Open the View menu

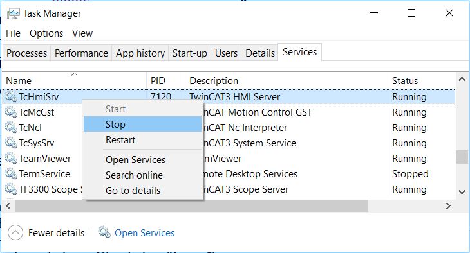pyautogui.click(x=82, y=33)
